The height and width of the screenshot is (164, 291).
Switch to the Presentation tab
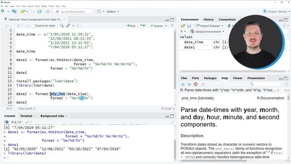pos(256,78)
